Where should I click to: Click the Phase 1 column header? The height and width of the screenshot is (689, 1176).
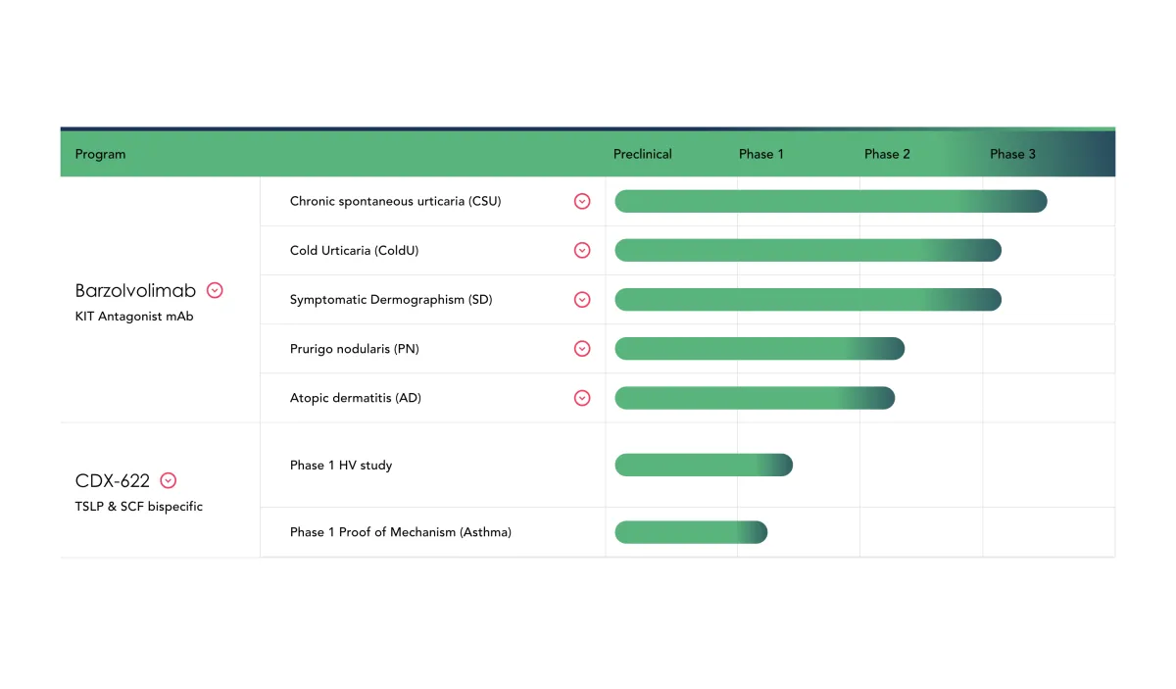tap(760, 154)
